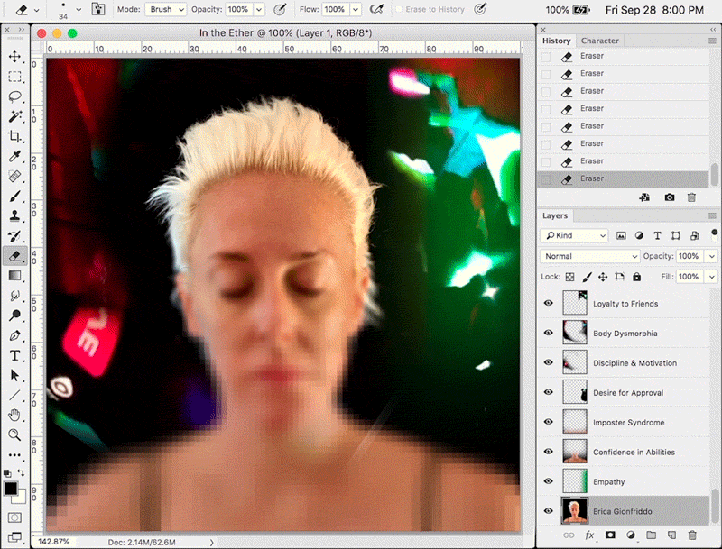Hide the Confidence in Abilities layer

click(x=549, y=452)
